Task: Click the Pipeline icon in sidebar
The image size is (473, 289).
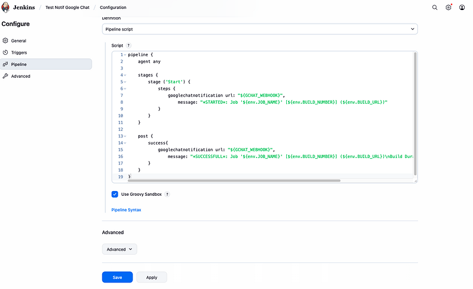Action: tap(5, 64)
